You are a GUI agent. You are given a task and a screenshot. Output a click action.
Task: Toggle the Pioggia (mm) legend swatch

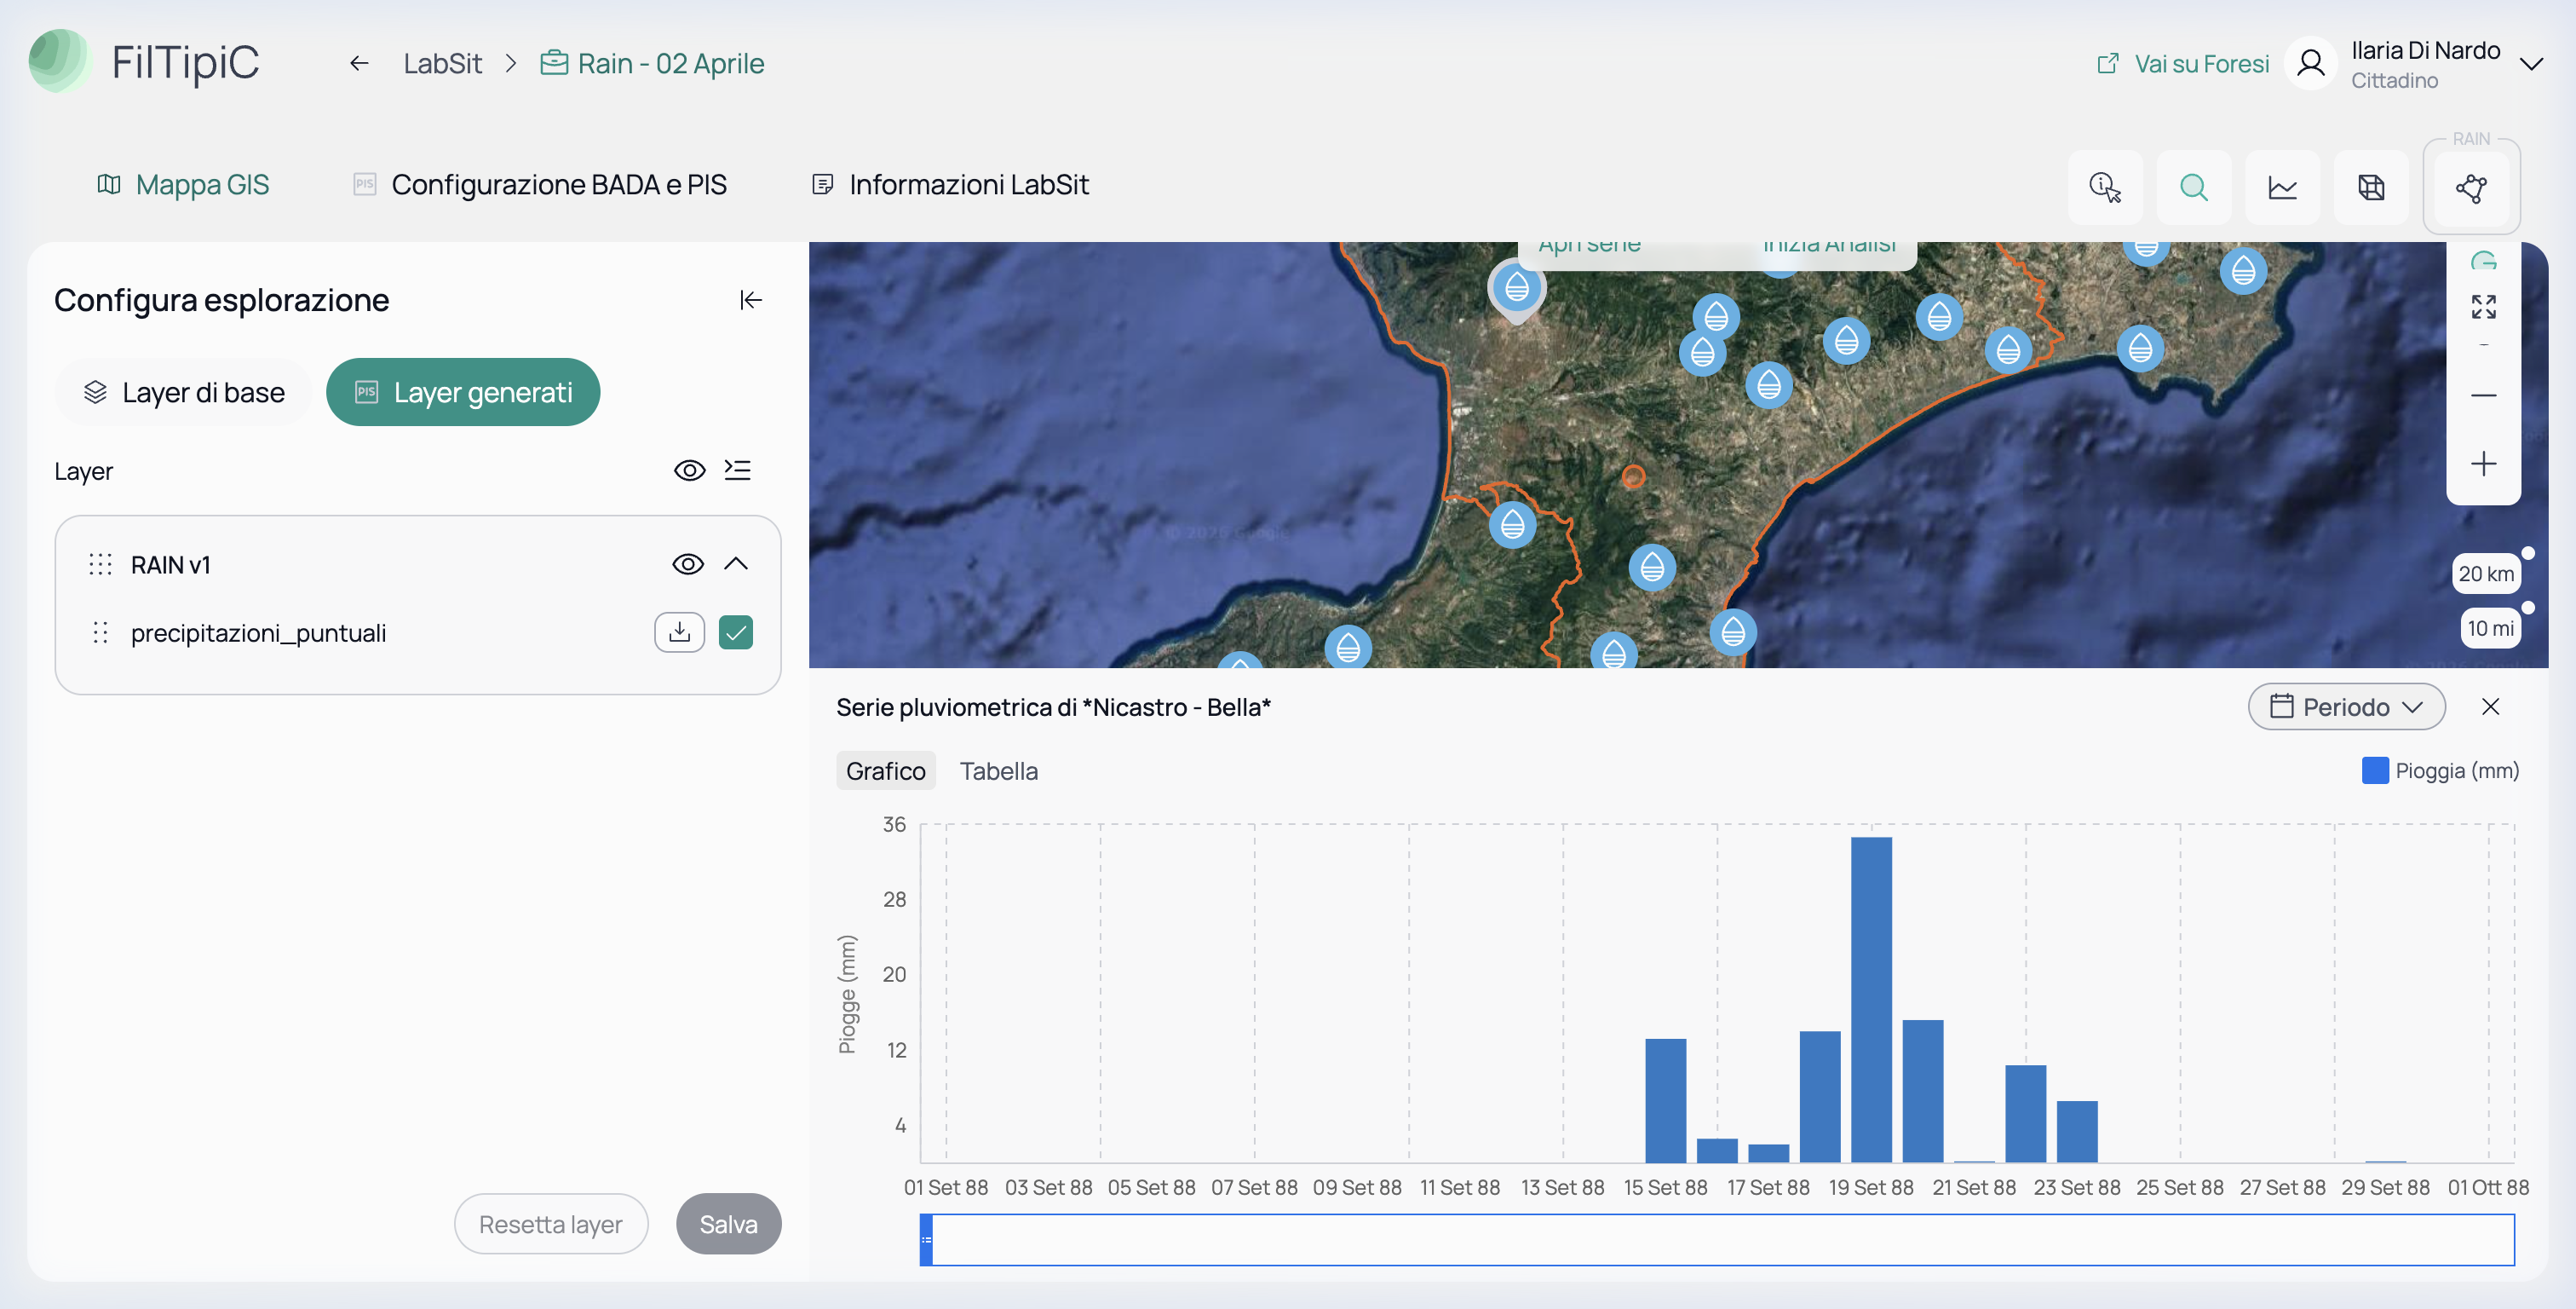(x=2375, y=770)
